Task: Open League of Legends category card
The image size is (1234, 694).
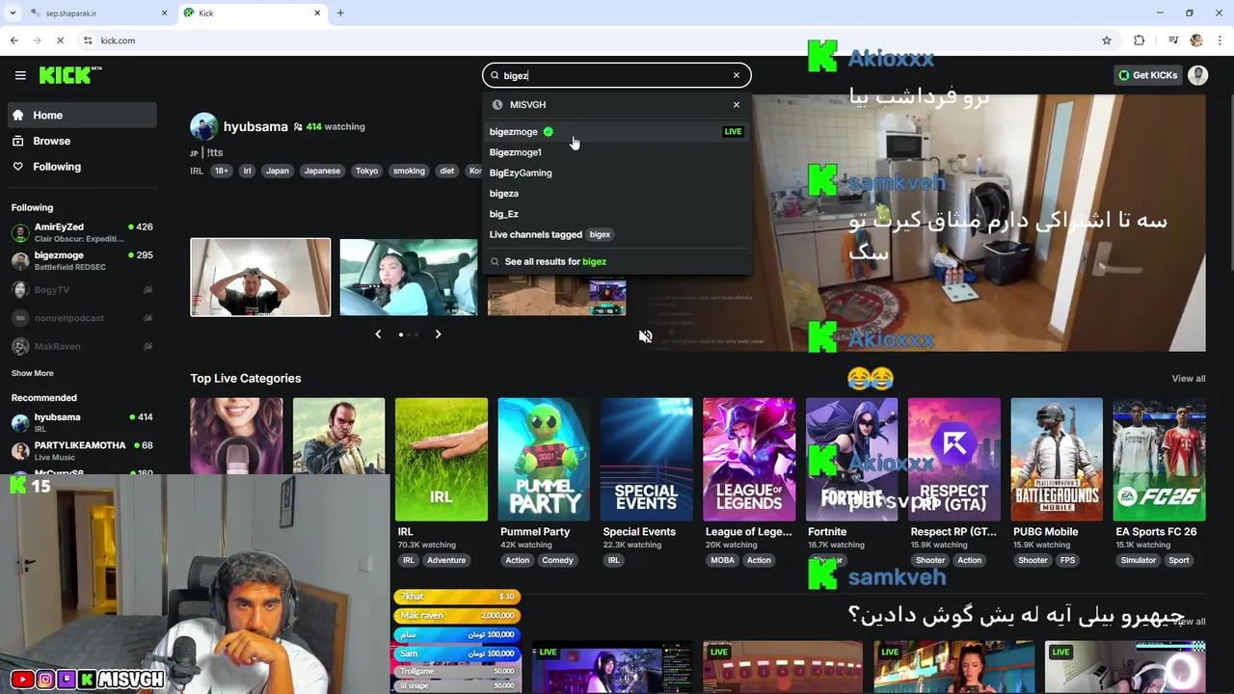Action: (749, 459)
